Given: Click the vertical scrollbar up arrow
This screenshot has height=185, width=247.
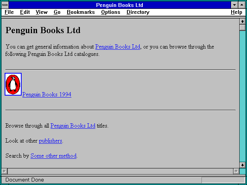Looking at the screenshot, I should coord(242,22).
